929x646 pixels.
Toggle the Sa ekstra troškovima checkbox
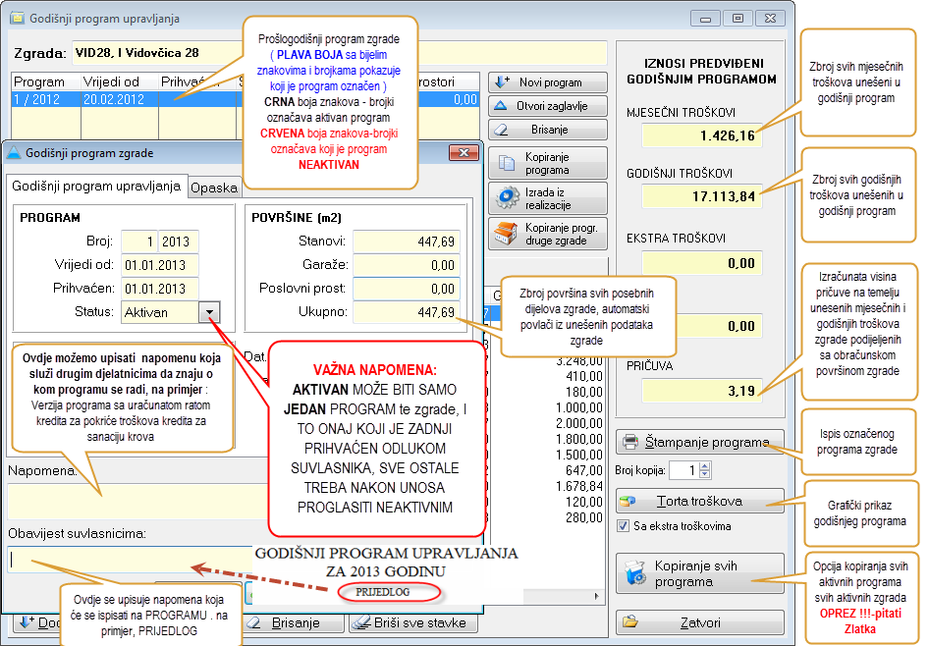click(x=623, y=526)
